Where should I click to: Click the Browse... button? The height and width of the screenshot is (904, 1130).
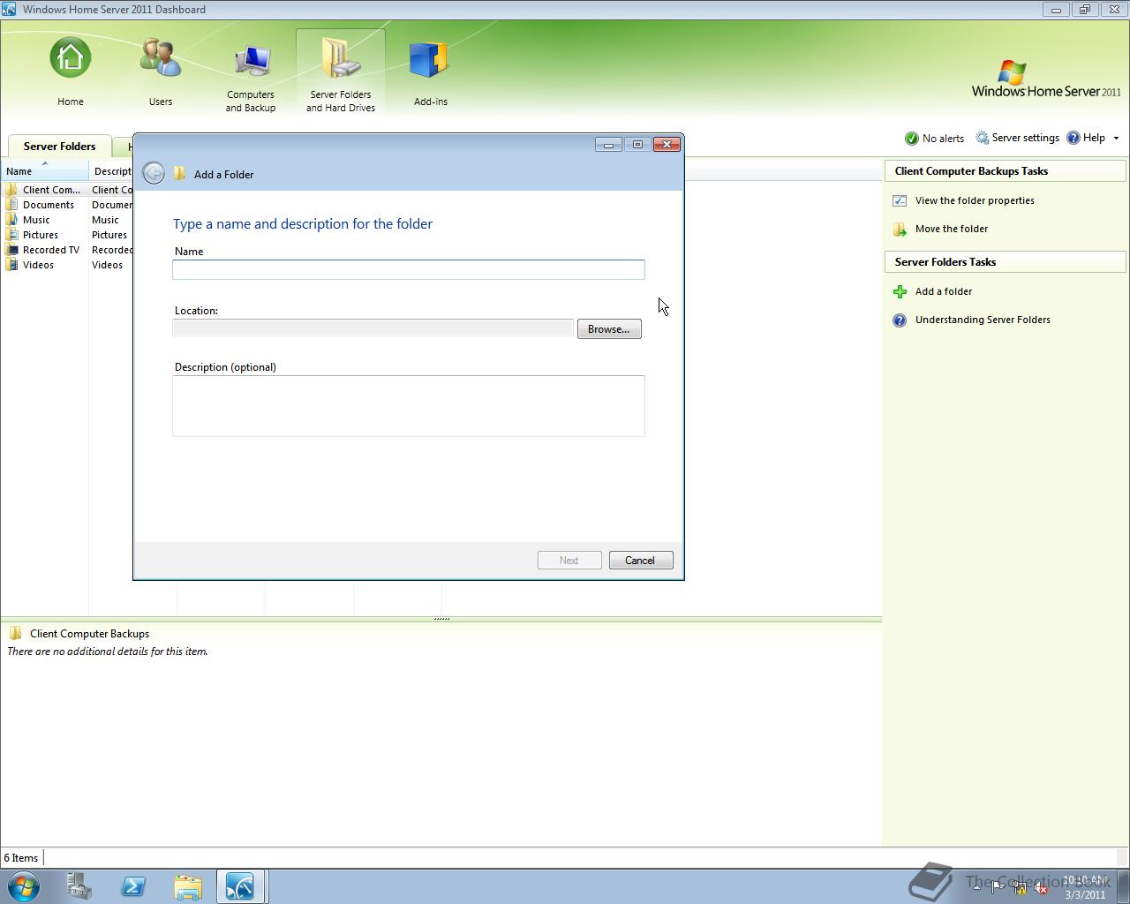pos(609,329)
